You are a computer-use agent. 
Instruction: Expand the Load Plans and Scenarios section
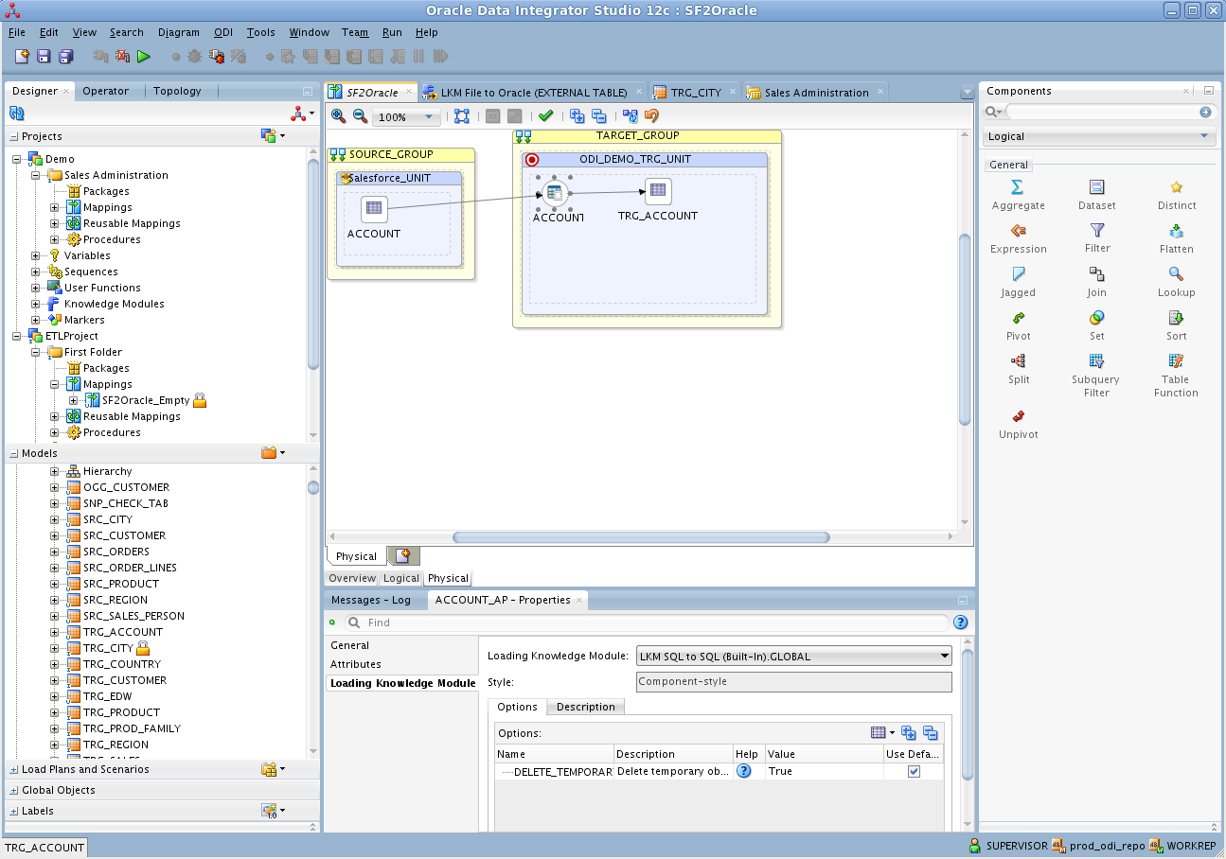13,770
